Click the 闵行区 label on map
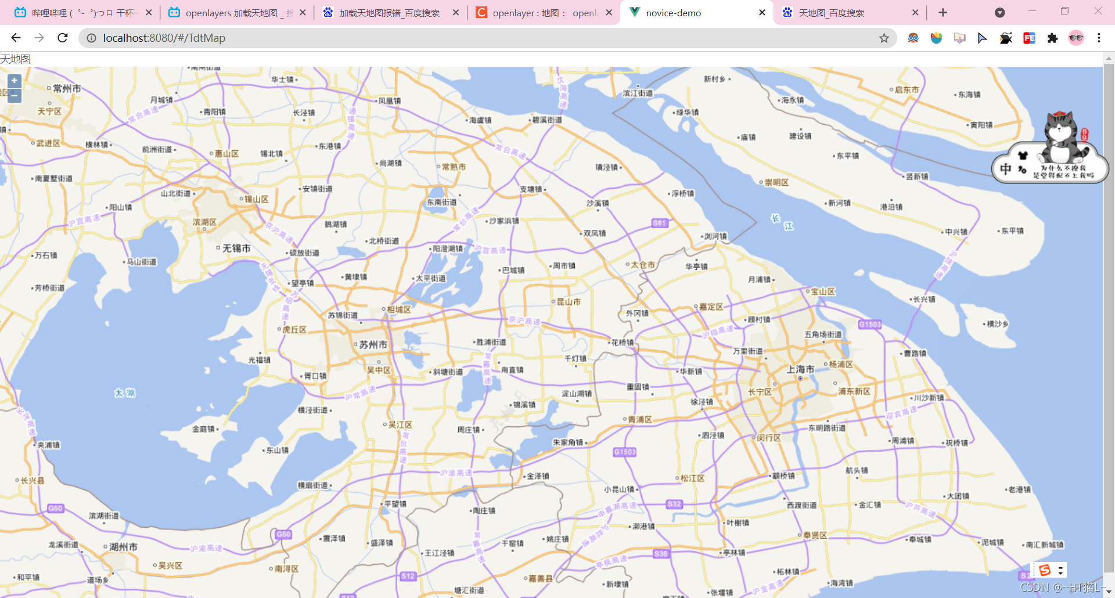Image resolution: width=1115 pixels, height=598 pixels. tap(769, 438)
